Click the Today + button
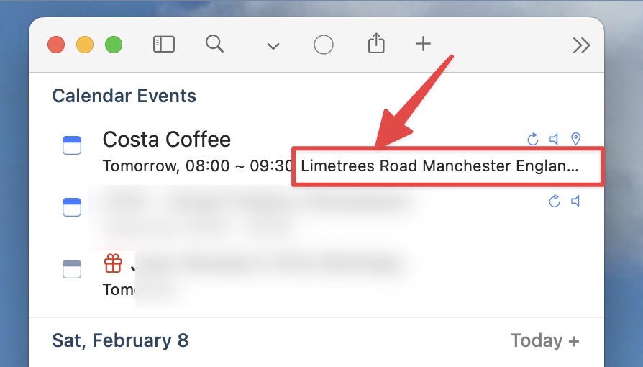Screen dimensions: 643x367 544,340
